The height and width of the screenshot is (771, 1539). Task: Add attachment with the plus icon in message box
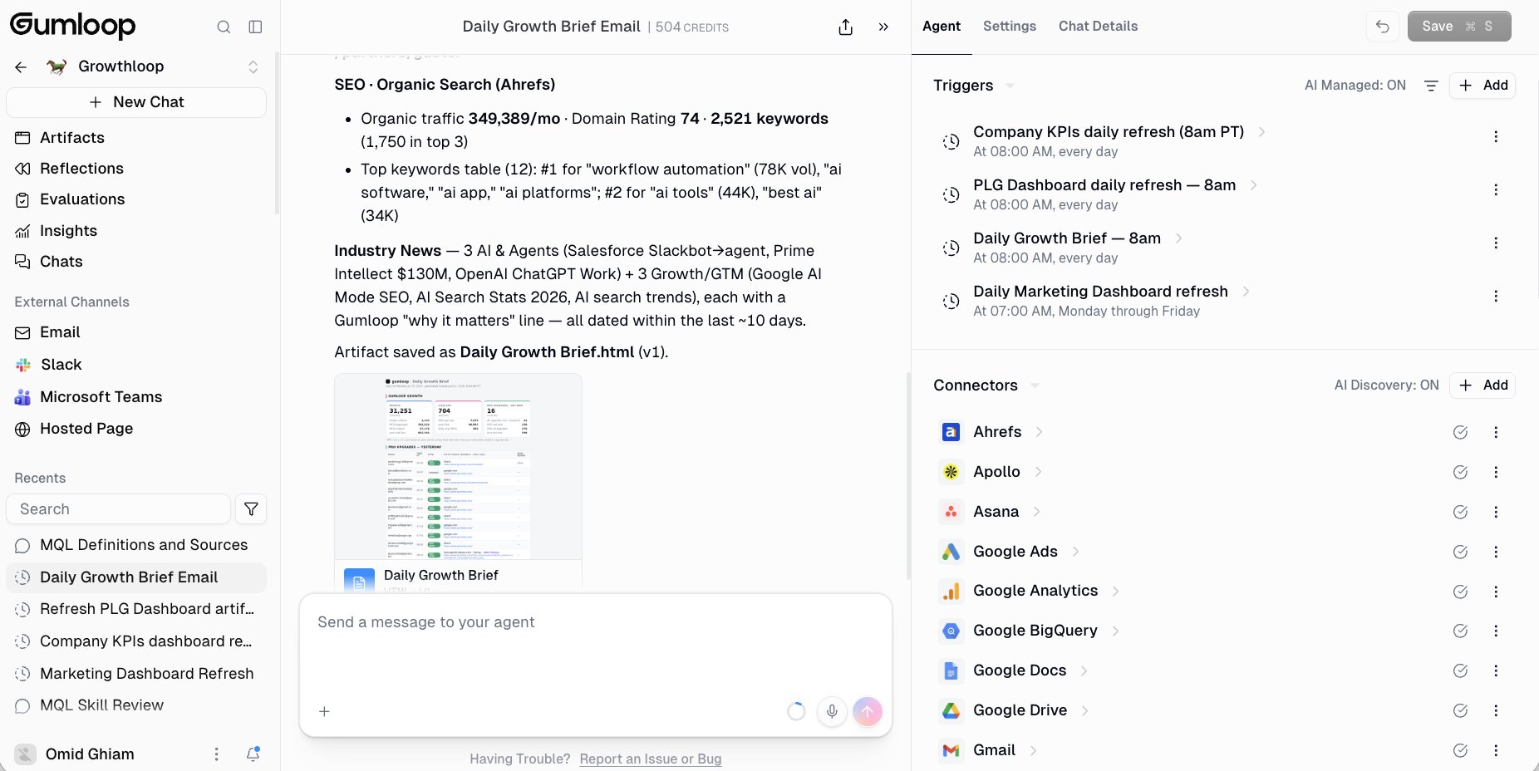325,711
